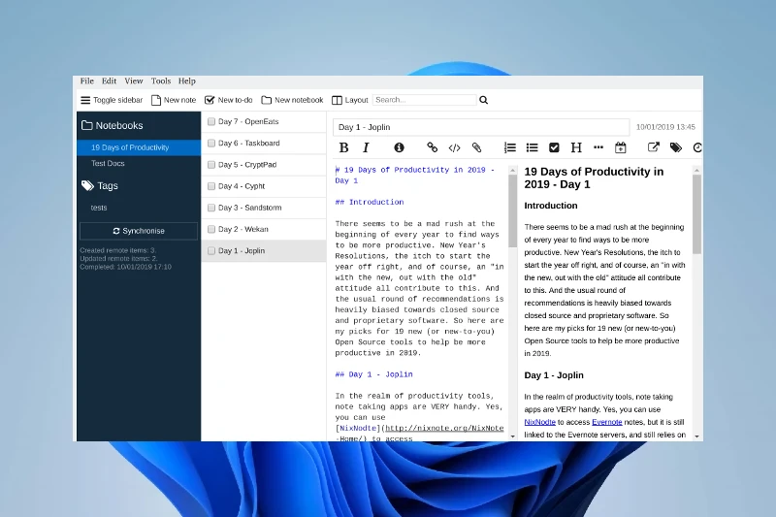Click the '## Introduction' line in markdown editor
776x517 pixels.
(370, 202)
